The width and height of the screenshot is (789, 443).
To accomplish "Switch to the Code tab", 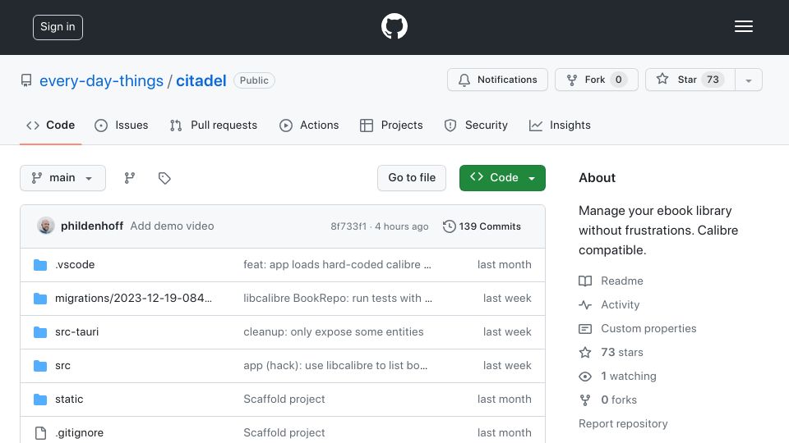I will (x=50, y=125).
